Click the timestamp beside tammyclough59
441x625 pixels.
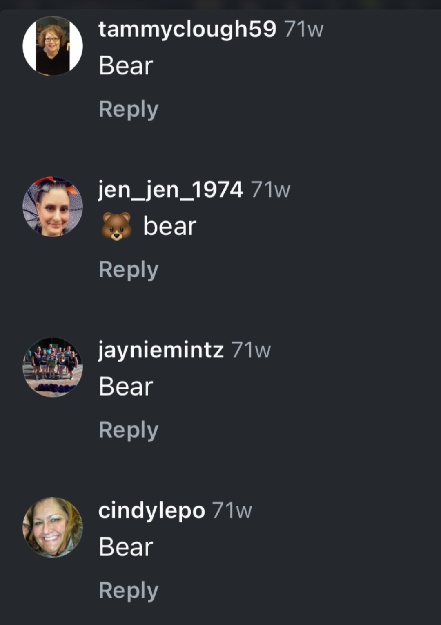(x=304, y=30)
